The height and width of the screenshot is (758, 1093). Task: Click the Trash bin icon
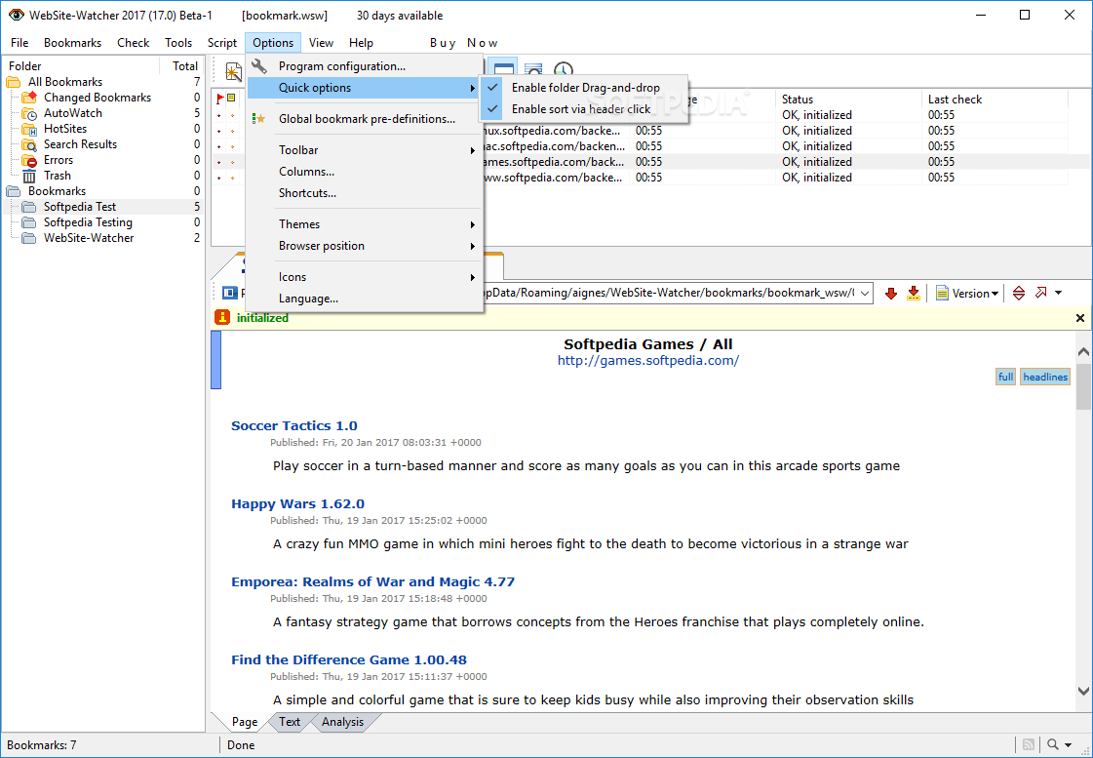click(28, 176)
